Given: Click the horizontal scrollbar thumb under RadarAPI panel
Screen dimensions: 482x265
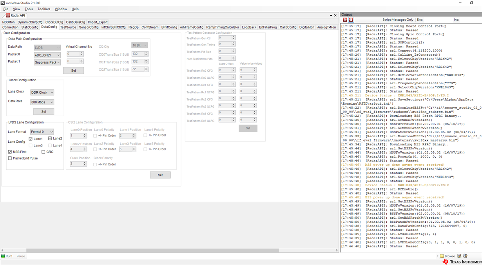Looking at the screenshot, I should (x=152, y=250).
